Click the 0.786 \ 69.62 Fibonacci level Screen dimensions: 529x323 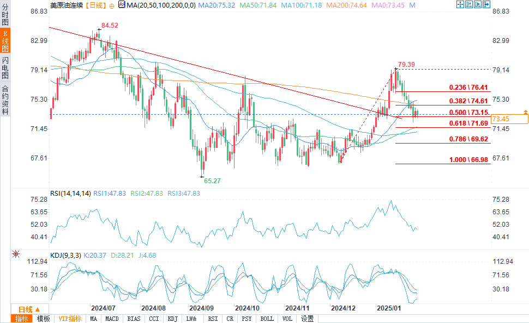pos(468,139)
